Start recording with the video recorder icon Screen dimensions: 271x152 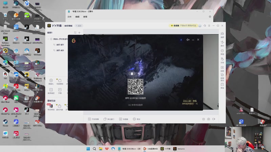pos(214,119)
